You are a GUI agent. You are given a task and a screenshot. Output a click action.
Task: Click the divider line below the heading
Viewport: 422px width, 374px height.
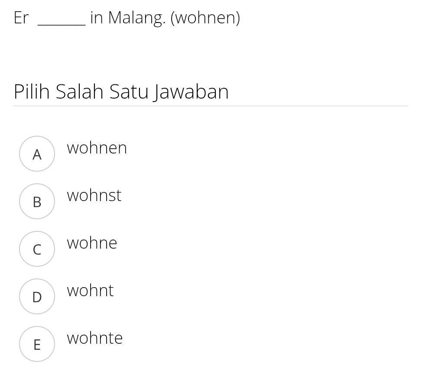(211, 104)
